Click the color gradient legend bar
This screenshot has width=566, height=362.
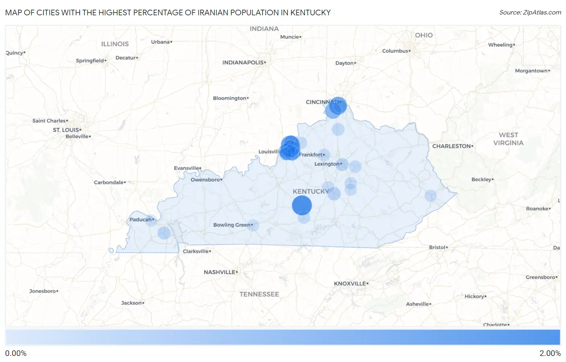click(283, 337)
